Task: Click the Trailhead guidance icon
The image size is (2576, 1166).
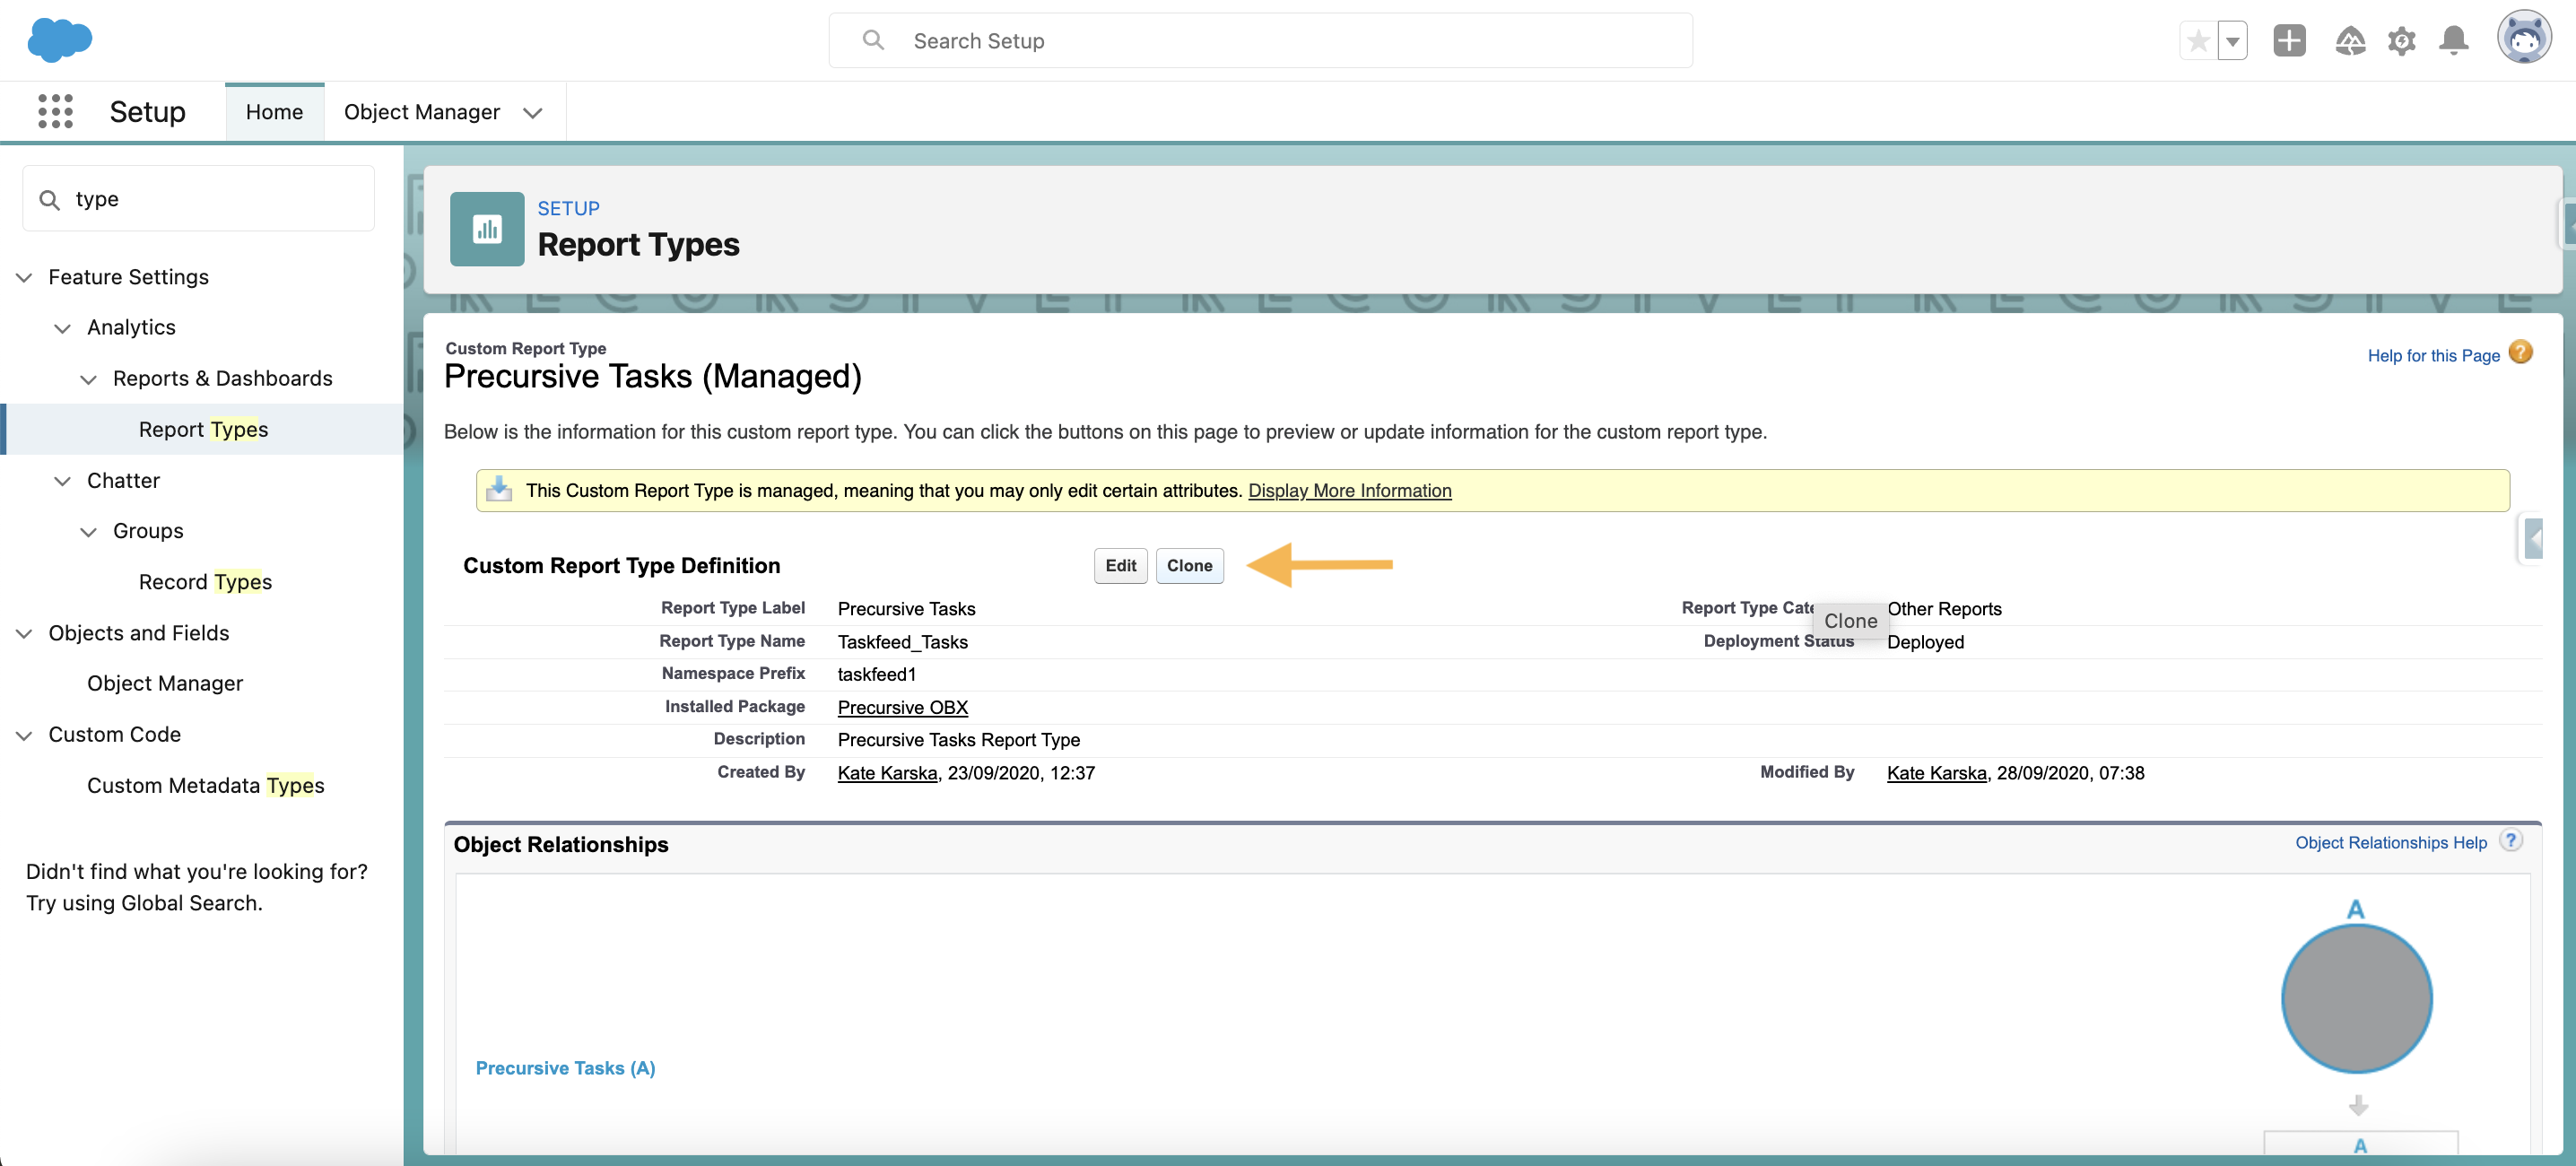Action: pos(2351,41)
